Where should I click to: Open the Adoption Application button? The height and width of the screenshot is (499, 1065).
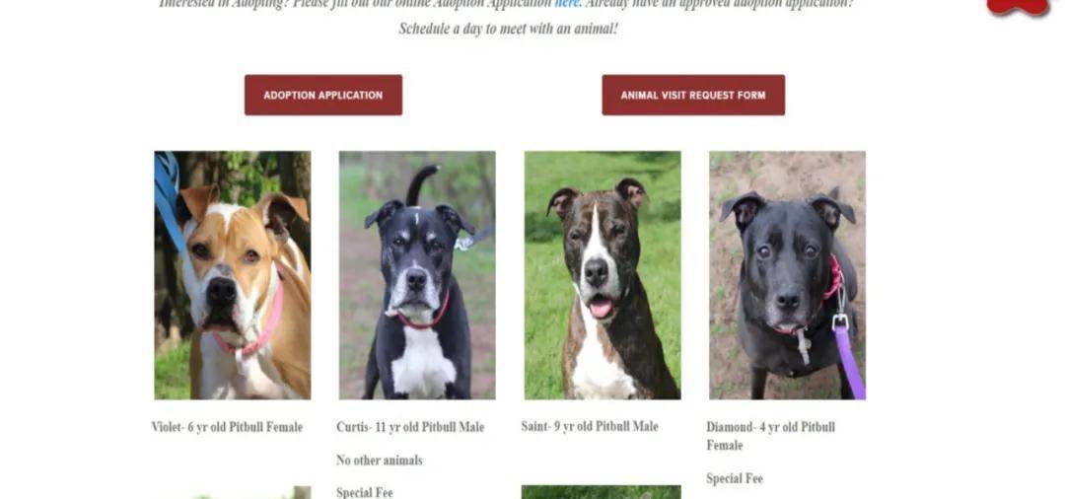pyautogui.click(x=323, y=95)
